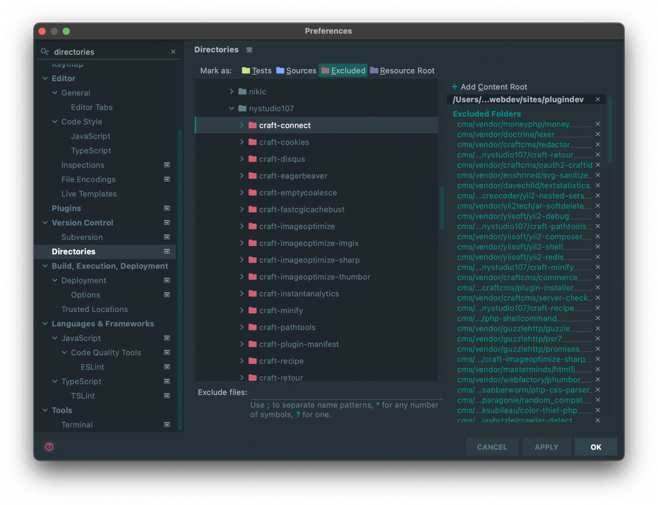Select the blue Sources marker icon
Screen dimensions: 658x505
click(280, 70)
